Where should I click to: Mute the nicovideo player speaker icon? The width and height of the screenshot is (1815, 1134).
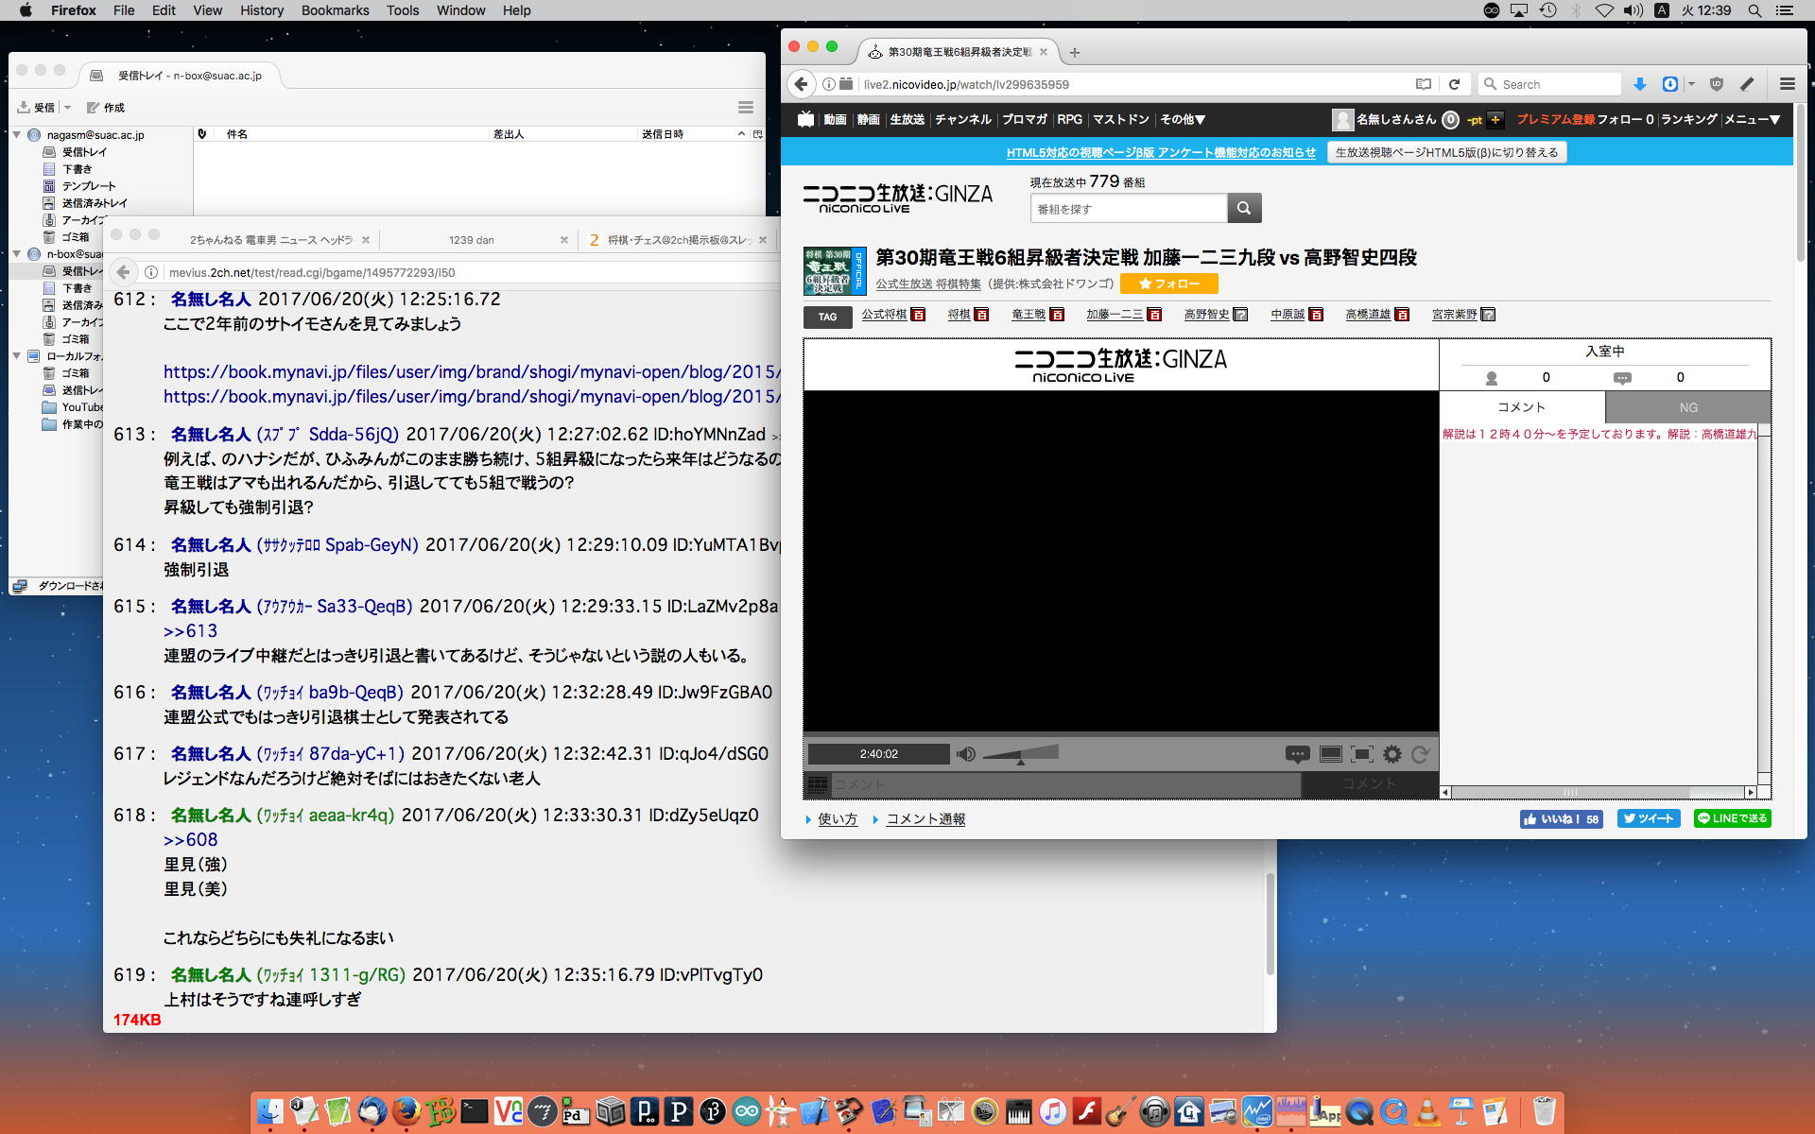tap(965, 754)
